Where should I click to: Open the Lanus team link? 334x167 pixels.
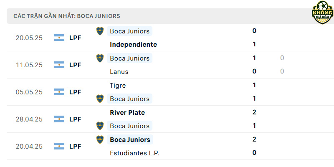coord(119,72)
